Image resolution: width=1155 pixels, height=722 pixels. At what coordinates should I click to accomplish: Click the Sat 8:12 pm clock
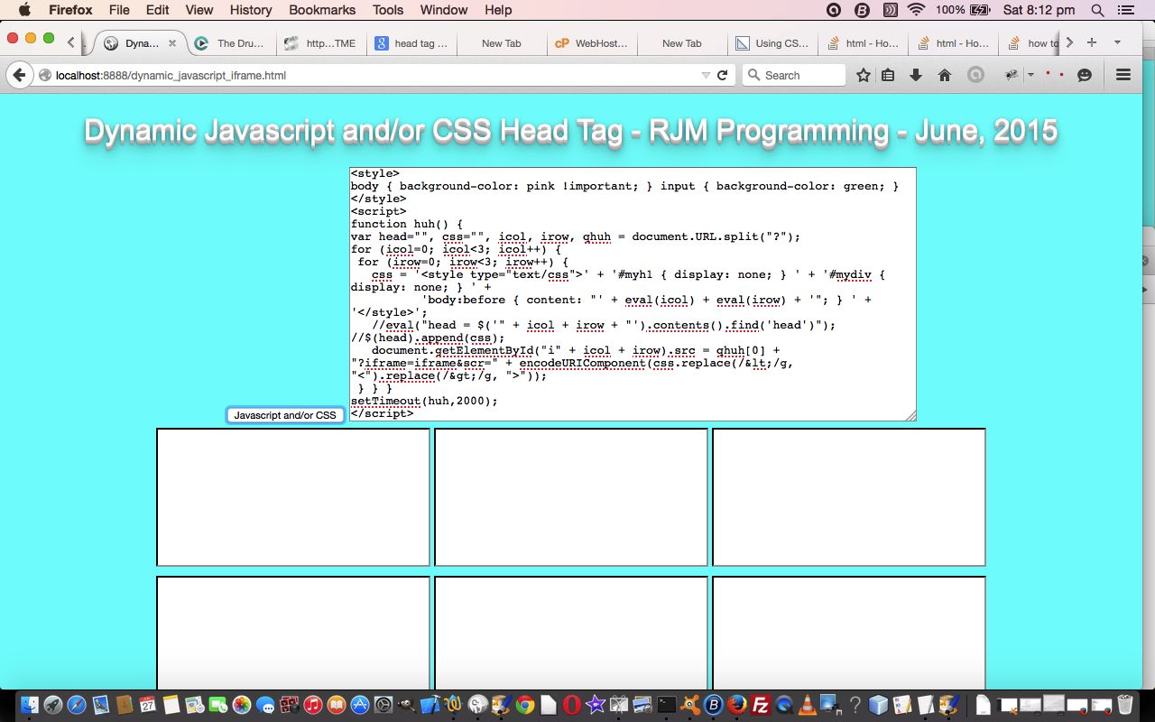1039,10
